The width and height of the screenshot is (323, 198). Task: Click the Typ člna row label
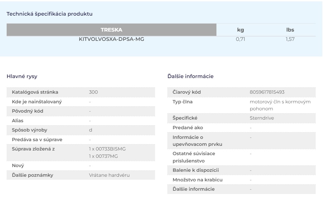tap(183, 102)
